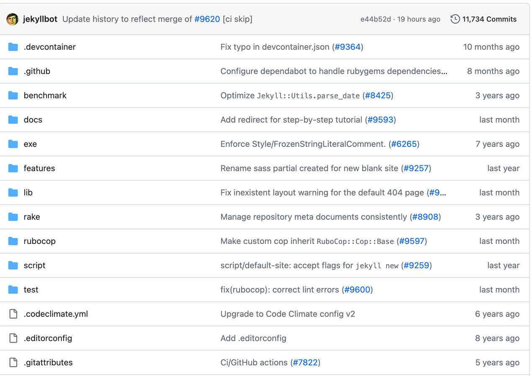Image resolution: width=531 pixels, height=376 pixels.
Task: Select the .gitattributes file entry
Action: 48,362
